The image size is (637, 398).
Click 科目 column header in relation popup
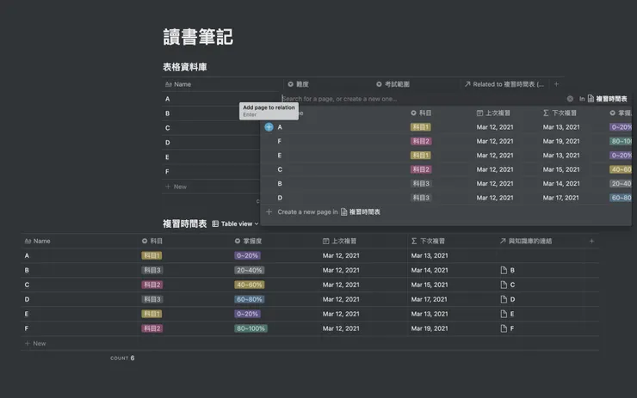(x=421, y=113)
